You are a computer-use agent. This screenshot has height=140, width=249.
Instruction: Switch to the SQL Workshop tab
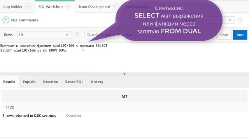[x=51, y=7]
